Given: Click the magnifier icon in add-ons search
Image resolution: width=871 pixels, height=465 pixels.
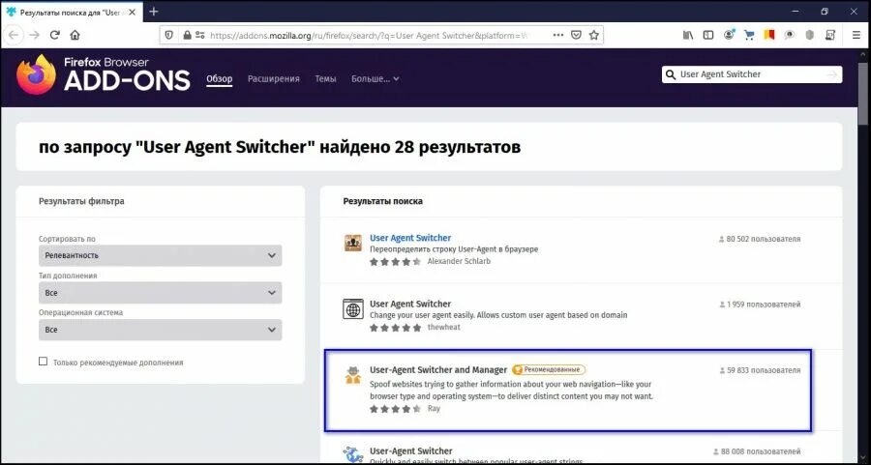Looking at the screenshot, I should tap(671, 74).
